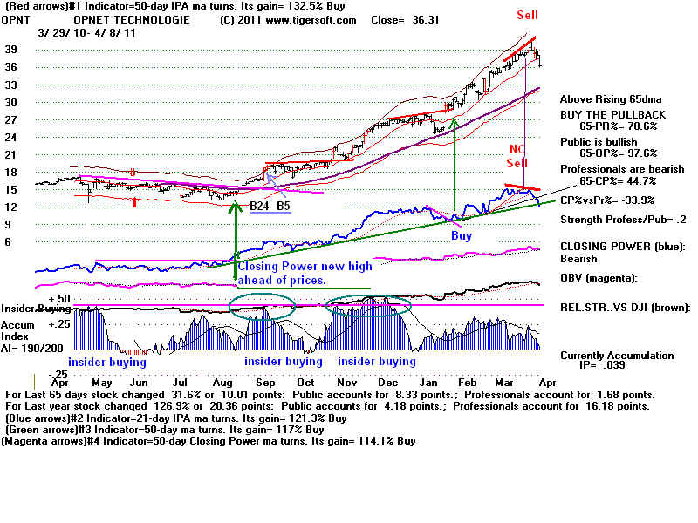
Task: Click the OPNT ticker symbol
Action: (x=16, y=20)
